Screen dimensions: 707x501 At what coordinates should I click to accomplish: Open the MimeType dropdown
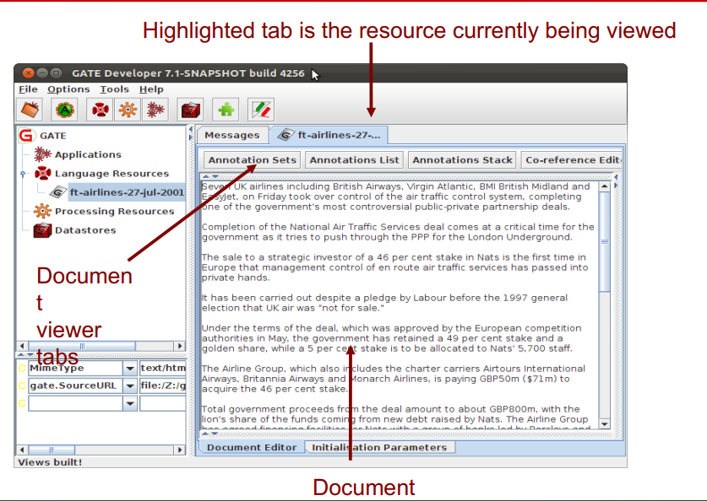coord(129,368)
